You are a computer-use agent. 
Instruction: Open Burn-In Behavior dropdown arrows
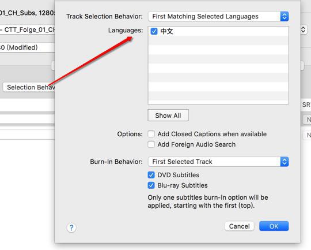(x=285, y=162)
